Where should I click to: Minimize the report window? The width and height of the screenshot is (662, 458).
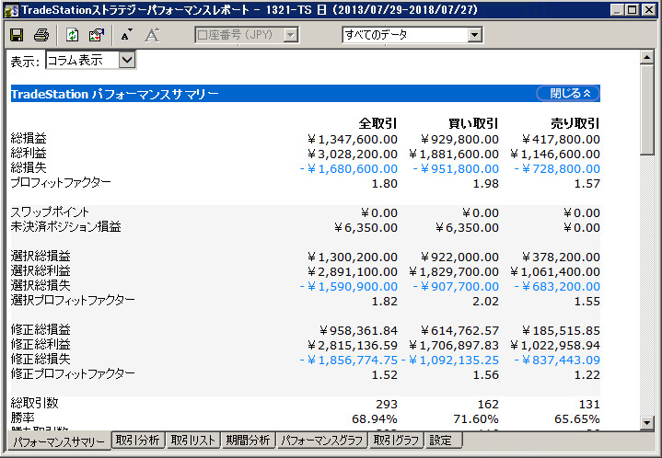pos(617,10)
